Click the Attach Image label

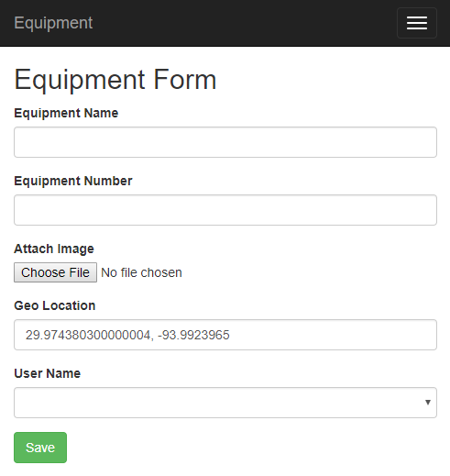(x=54, y=249)
